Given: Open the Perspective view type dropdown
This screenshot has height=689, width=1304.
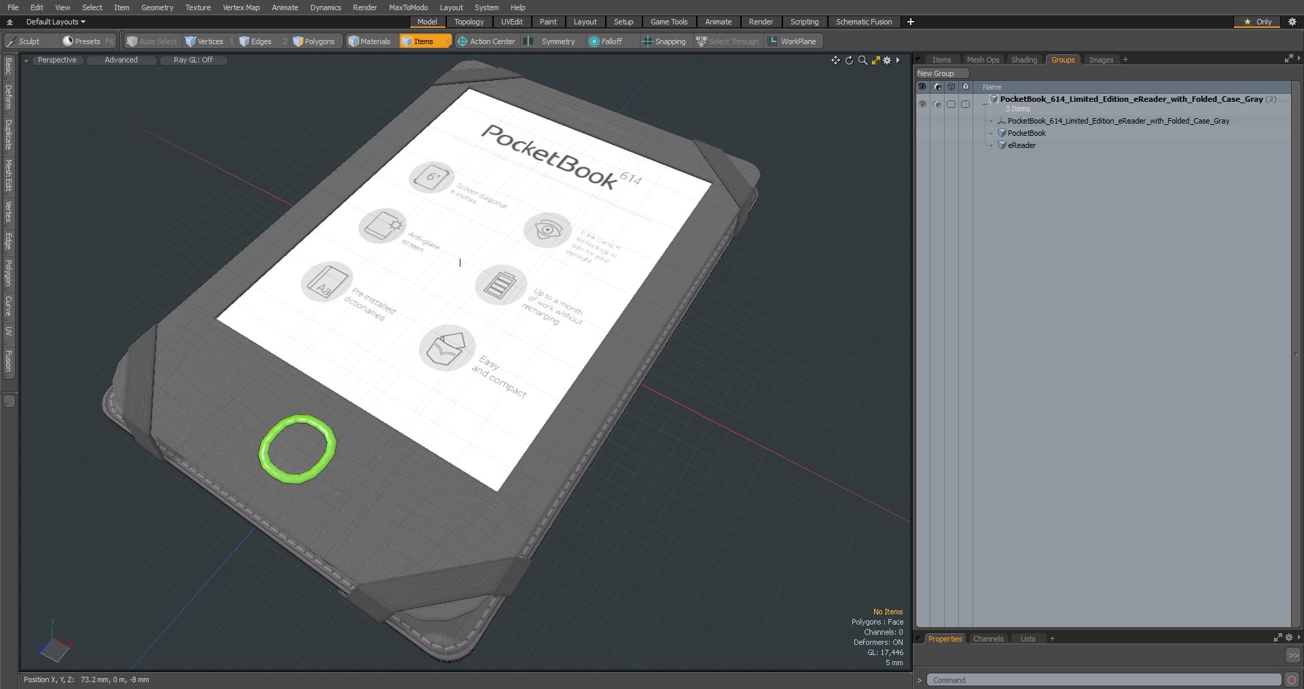Looking at the screenshot, I should (57, 60).
